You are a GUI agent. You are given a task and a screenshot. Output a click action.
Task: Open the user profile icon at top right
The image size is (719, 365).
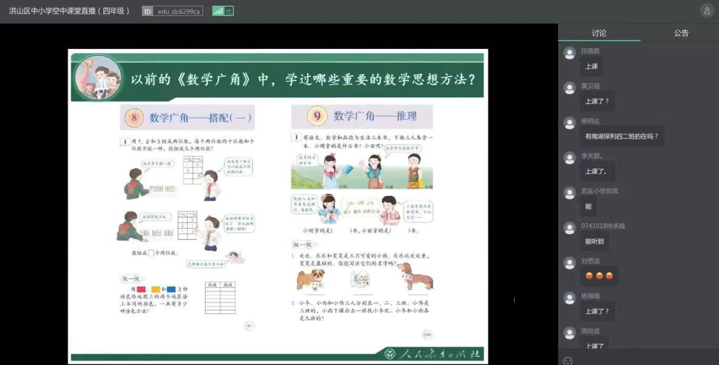point(707,11)
